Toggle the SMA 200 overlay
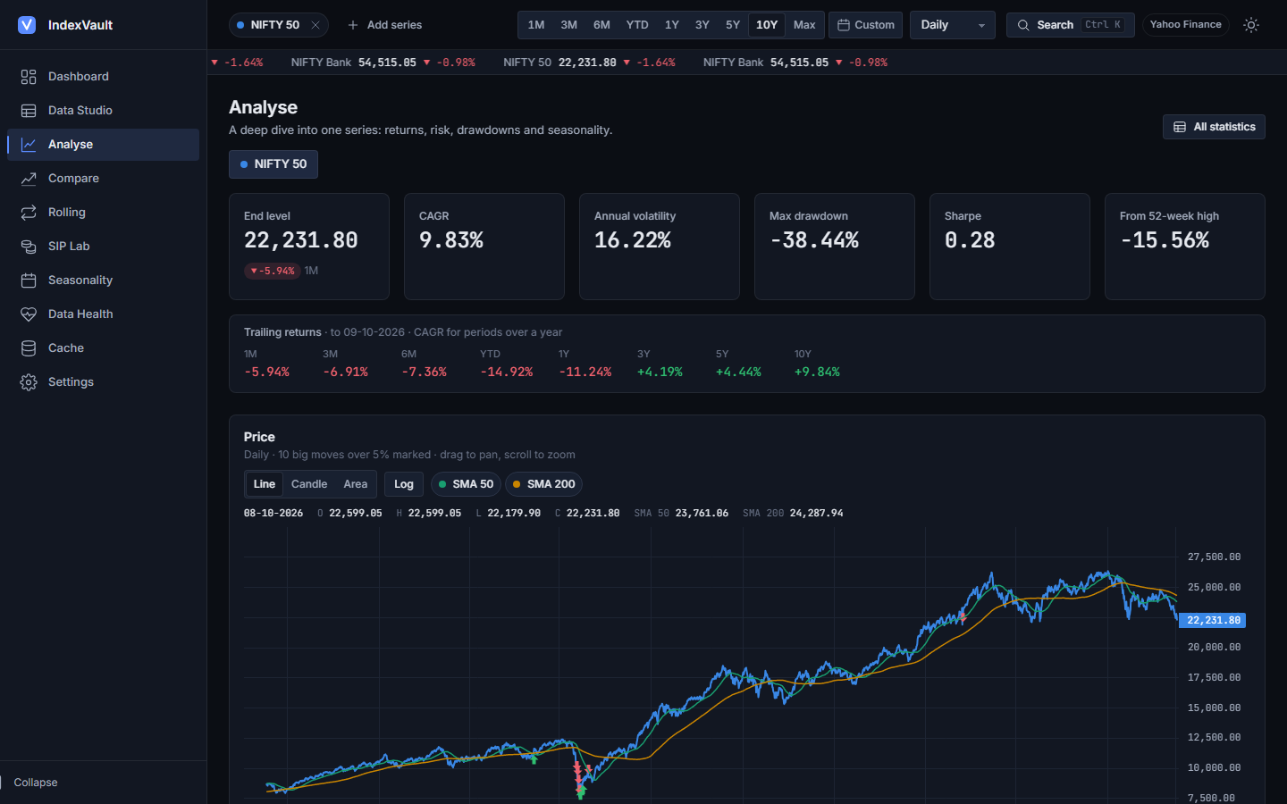Screen dimensions: 1287x804 (543, 484)
